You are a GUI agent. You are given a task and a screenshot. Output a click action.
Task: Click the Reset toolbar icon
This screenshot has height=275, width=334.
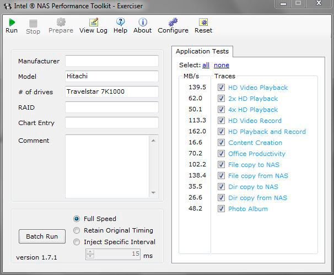tap(203, 22)
